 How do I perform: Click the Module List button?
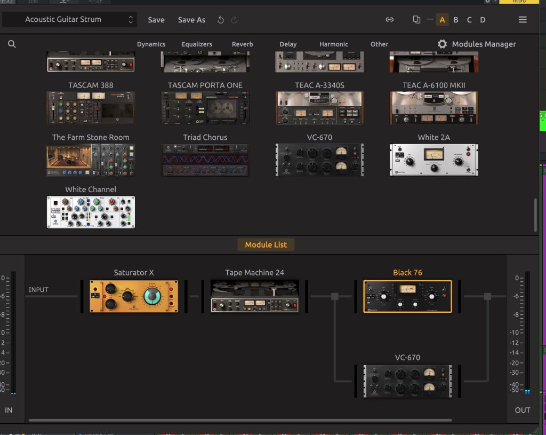[266, 245]
